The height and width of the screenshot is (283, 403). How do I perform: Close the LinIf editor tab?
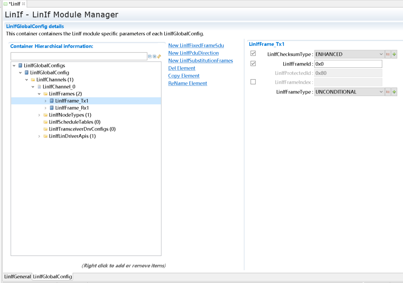[24, 4]
